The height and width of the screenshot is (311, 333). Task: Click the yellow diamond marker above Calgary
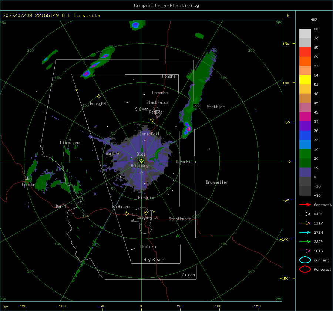tap(146, 213)
